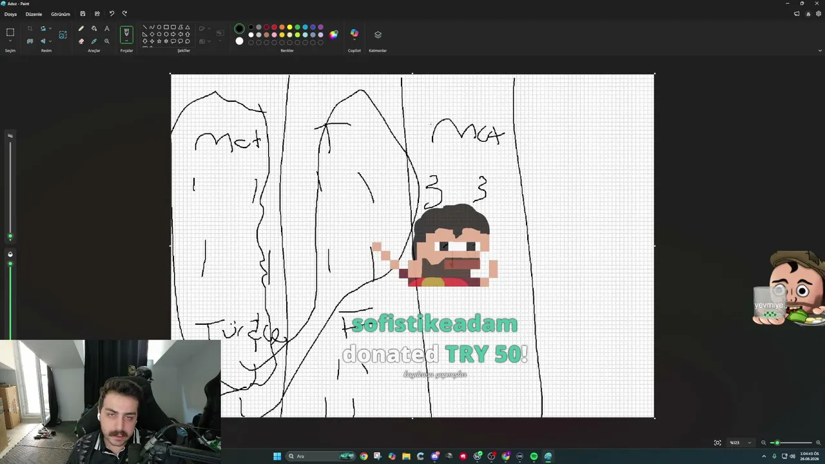The image size is (825, 464).
Task: Expand the Rotate options arrow
Action: coord(50,28)
